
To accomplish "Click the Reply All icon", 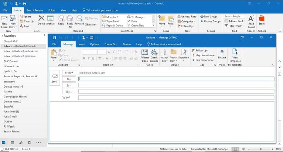I will pos(70,20).
